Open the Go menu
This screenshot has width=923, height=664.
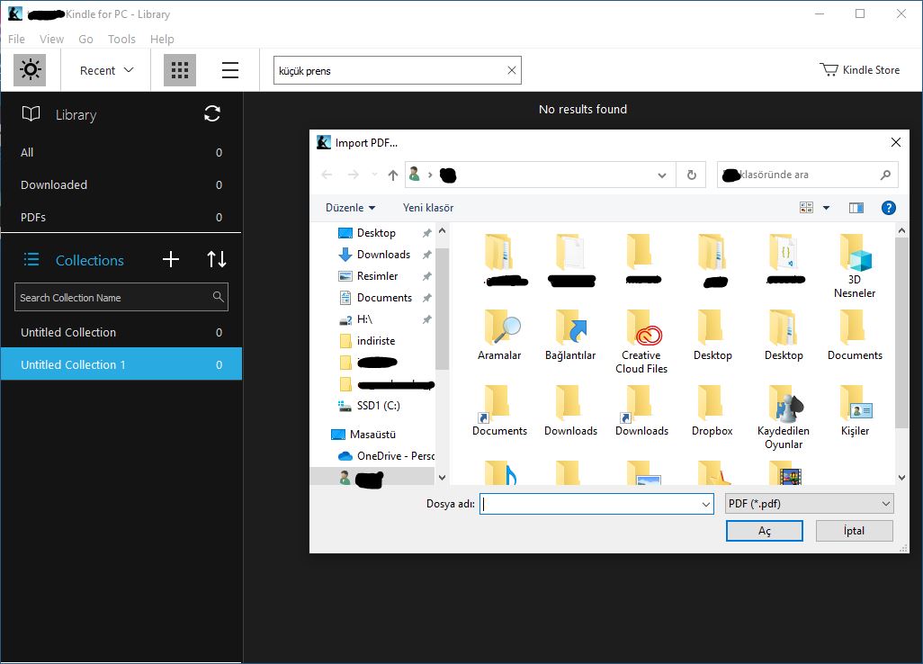[86, 39]
